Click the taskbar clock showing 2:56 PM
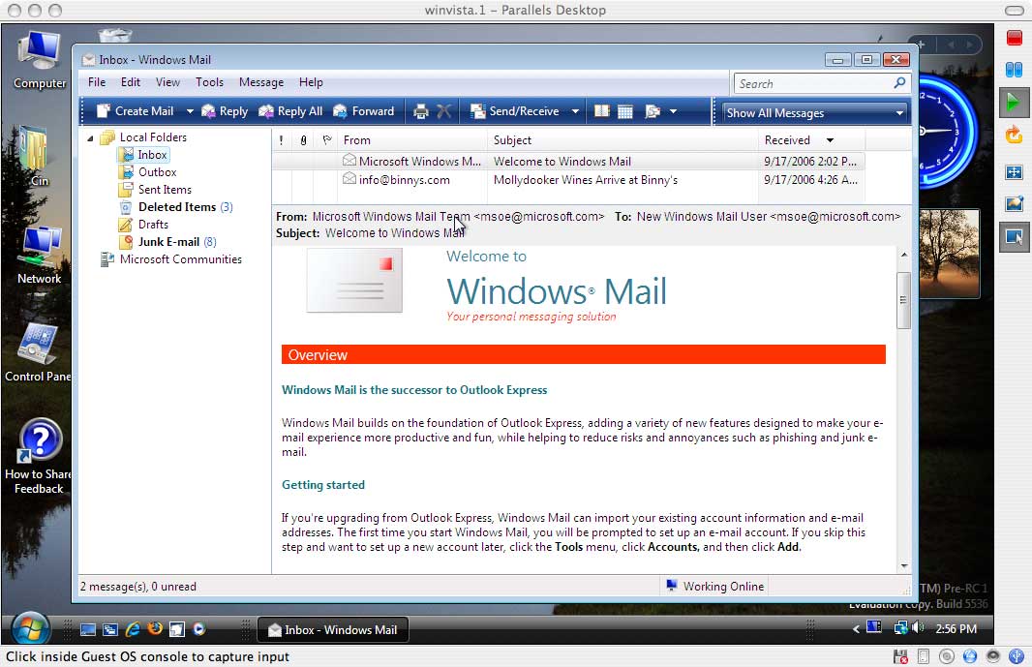 point(956,629)
